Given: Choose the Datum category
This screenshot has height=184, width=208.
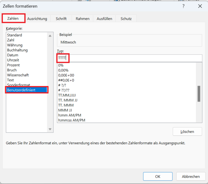Looking at the screenshot, I should pyautogui.click(x=13, y=55).
